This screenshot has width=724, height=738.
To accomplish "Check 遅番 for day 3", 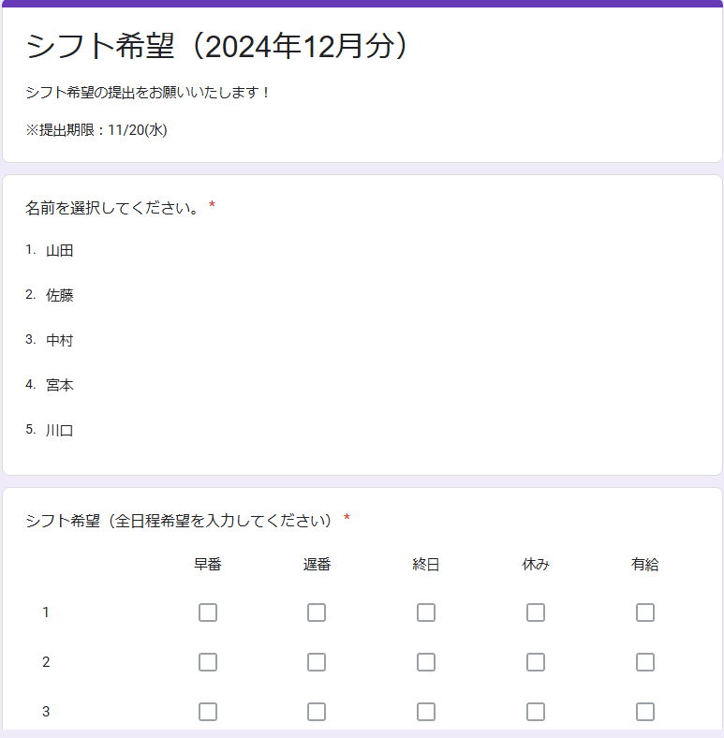I will pyautogui.click(x=317, y=712).
